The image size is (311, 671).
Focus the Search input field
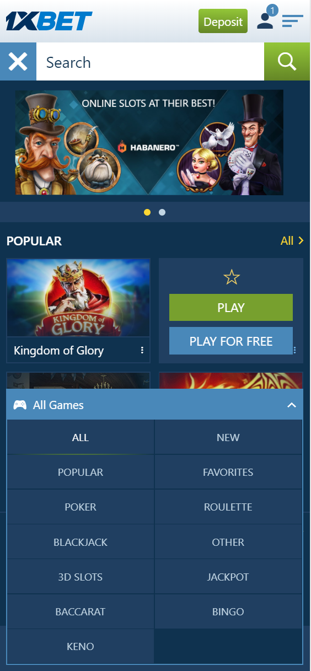pos(150,62)
